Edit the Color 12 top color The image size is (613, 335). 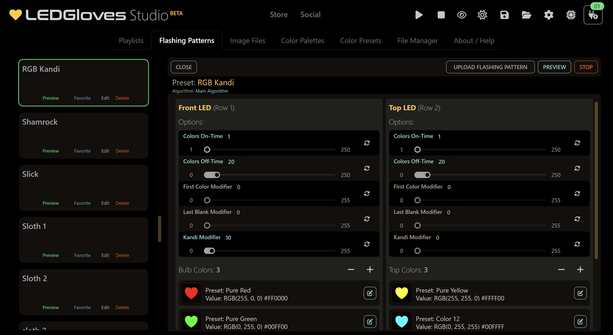tap(580, 322)
